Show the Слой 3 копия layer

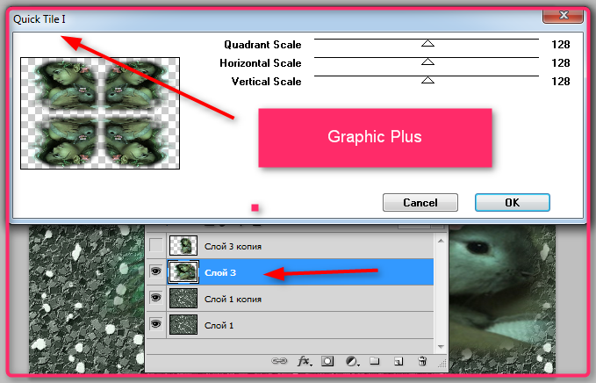pos(156,245)
